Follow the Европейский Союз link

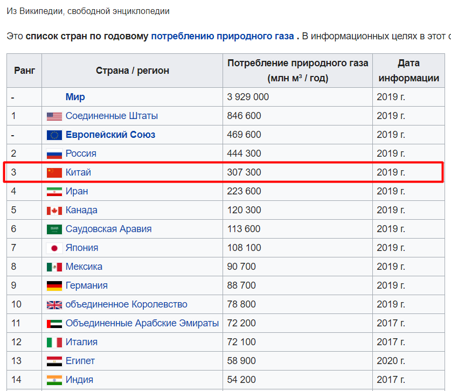(x=110, y=135)
